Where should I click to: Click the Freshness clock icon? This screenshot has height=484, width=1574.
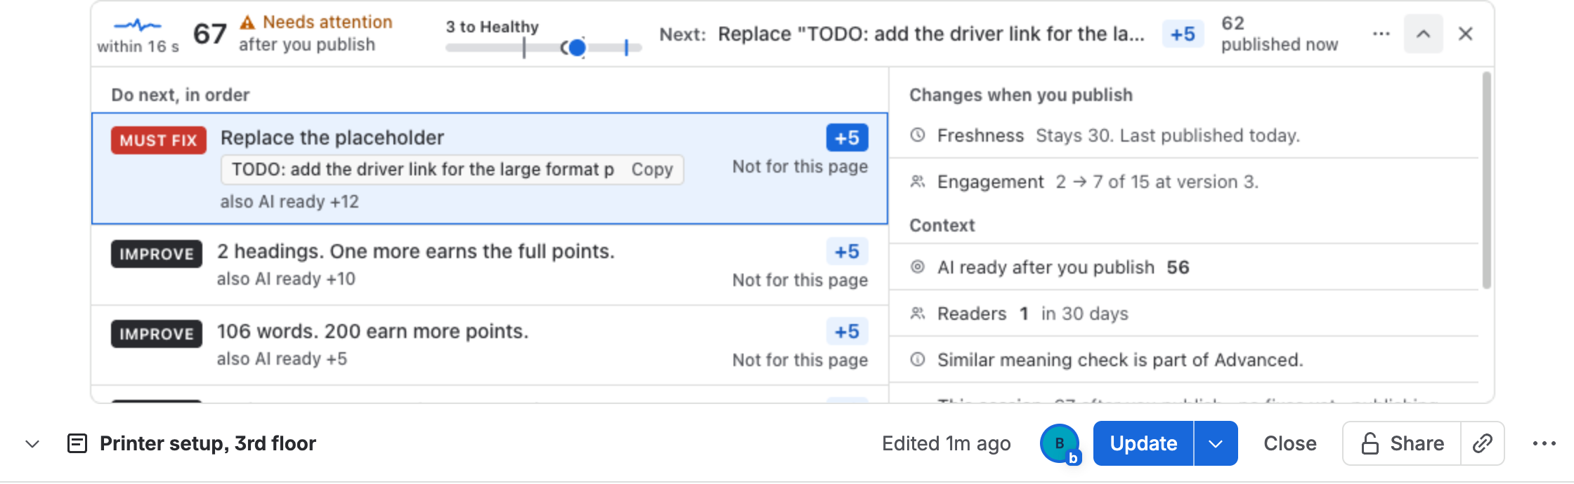(918, 135)
